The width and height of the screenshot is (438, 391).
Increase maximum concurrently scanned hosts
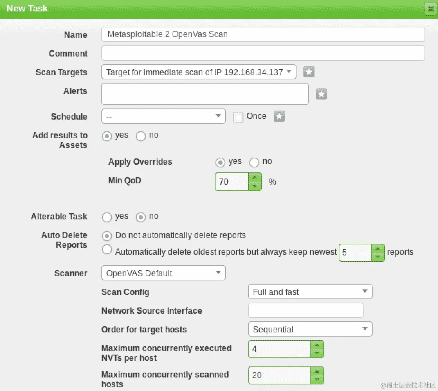click(x=317, y=371)
